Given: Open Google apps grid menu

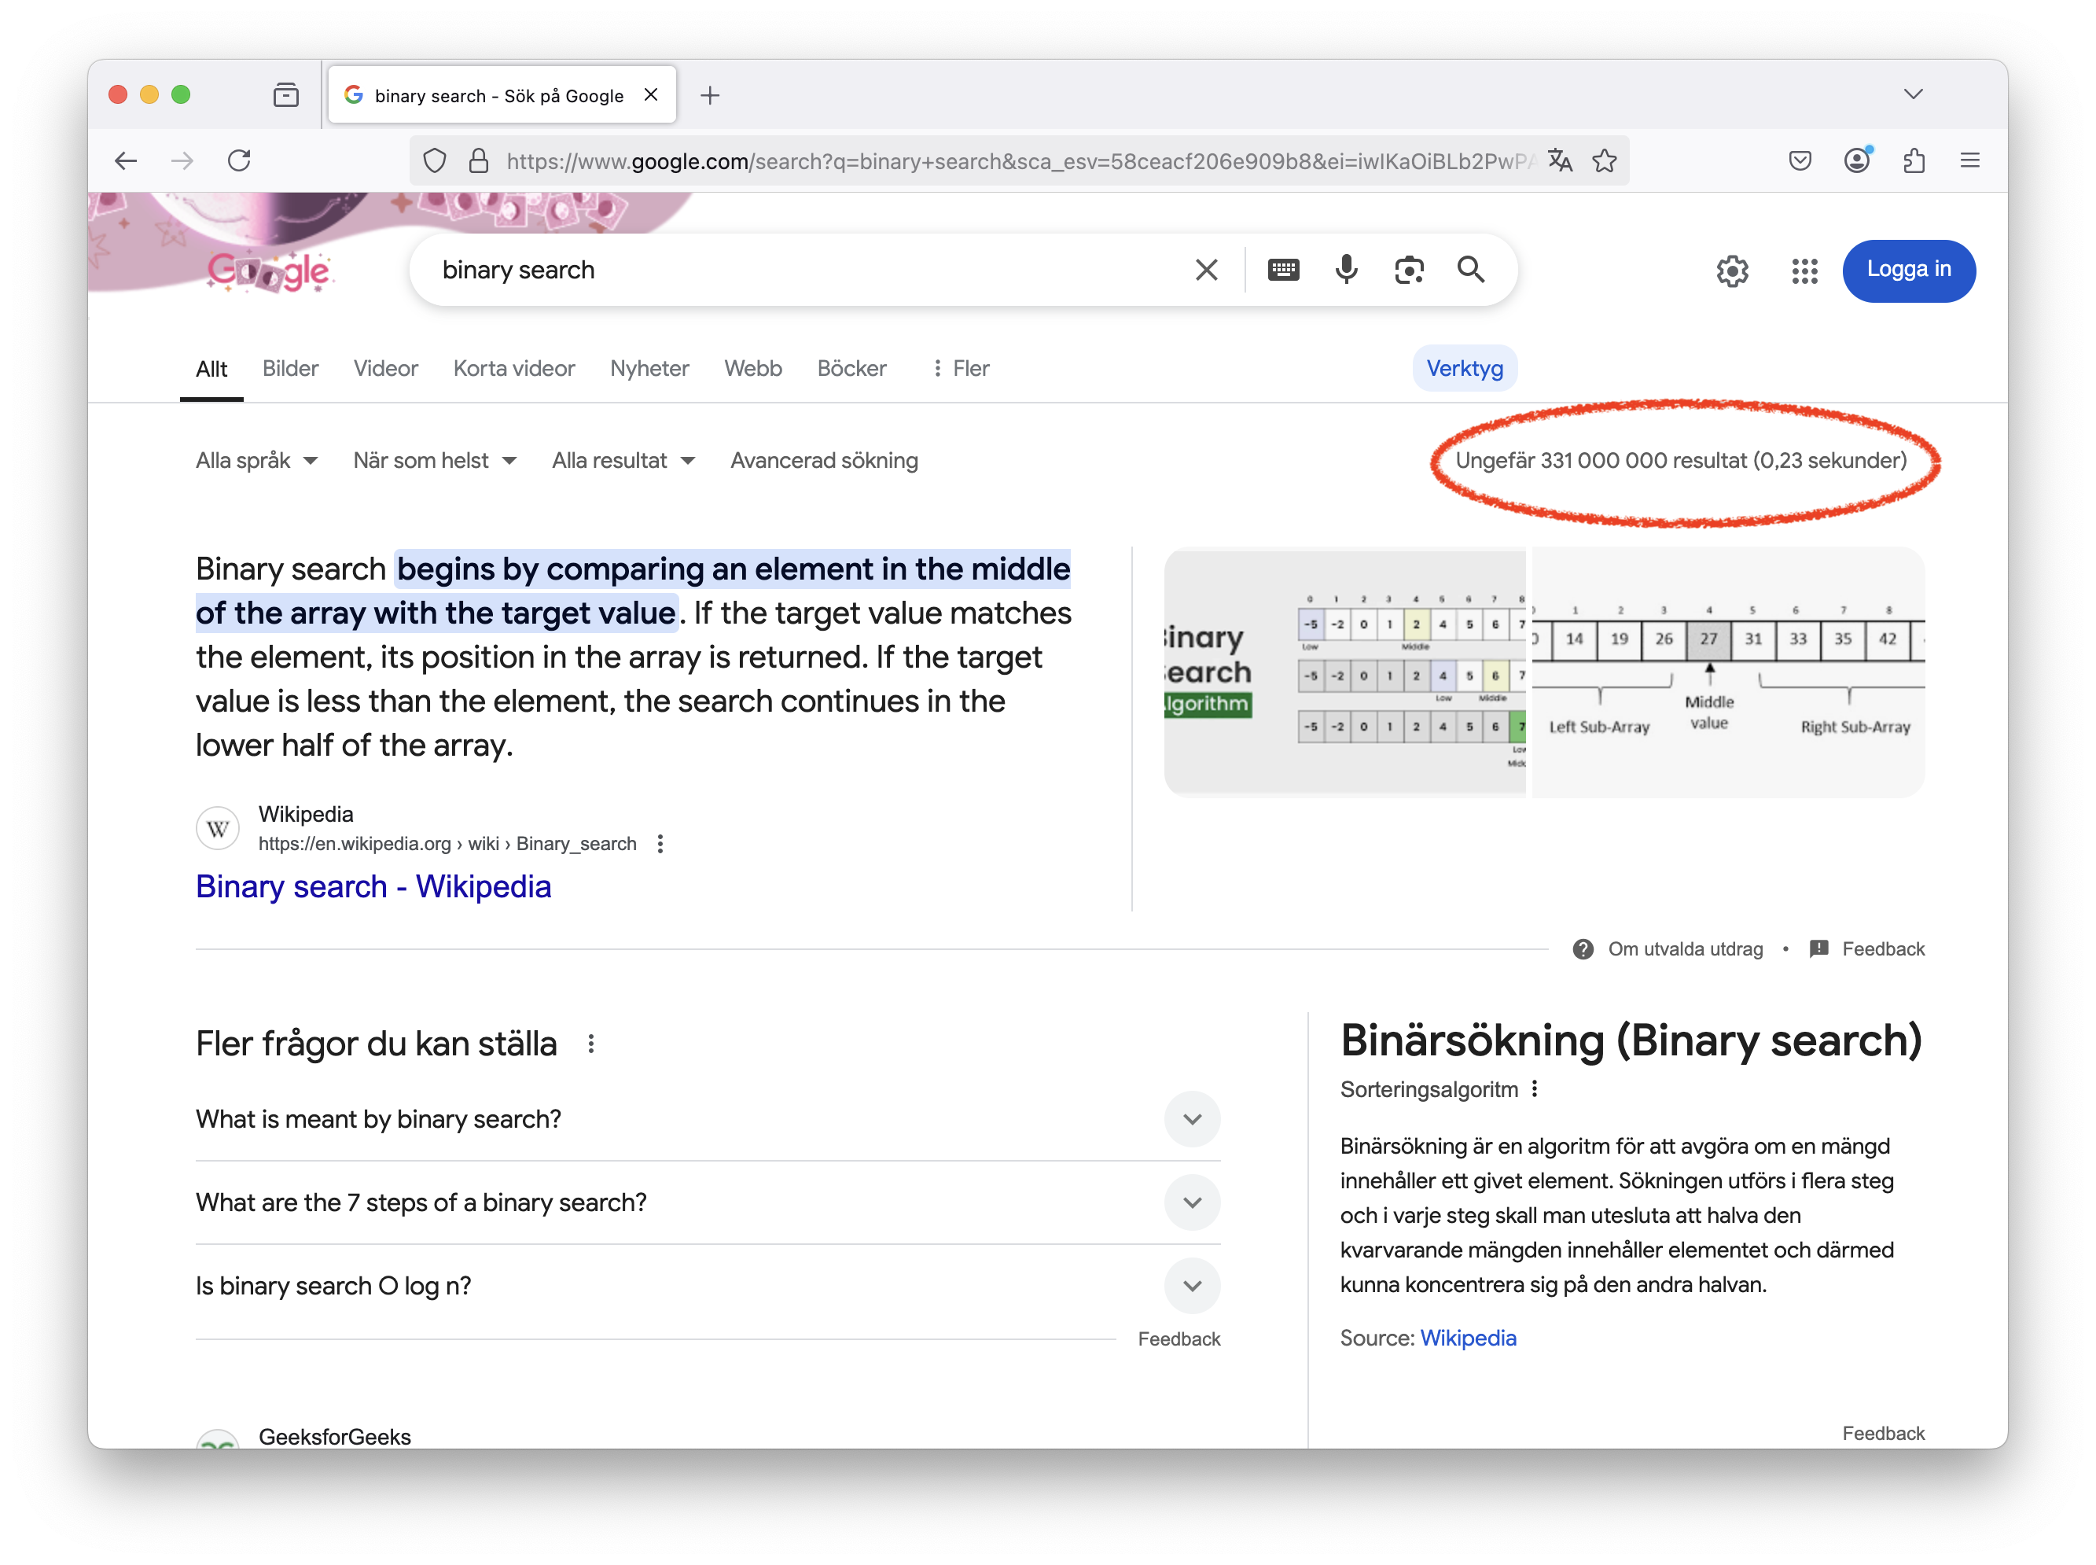Looking at the screenshot, I should [x=1804, y=271].
